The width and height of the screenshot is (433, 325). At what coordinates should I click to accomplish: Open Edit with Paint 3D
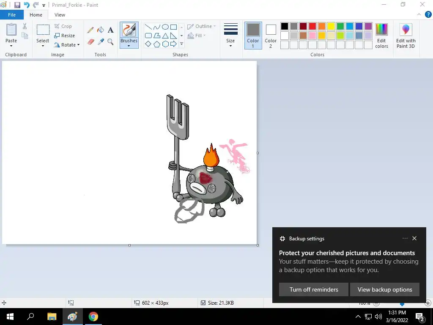coord(406,36)
